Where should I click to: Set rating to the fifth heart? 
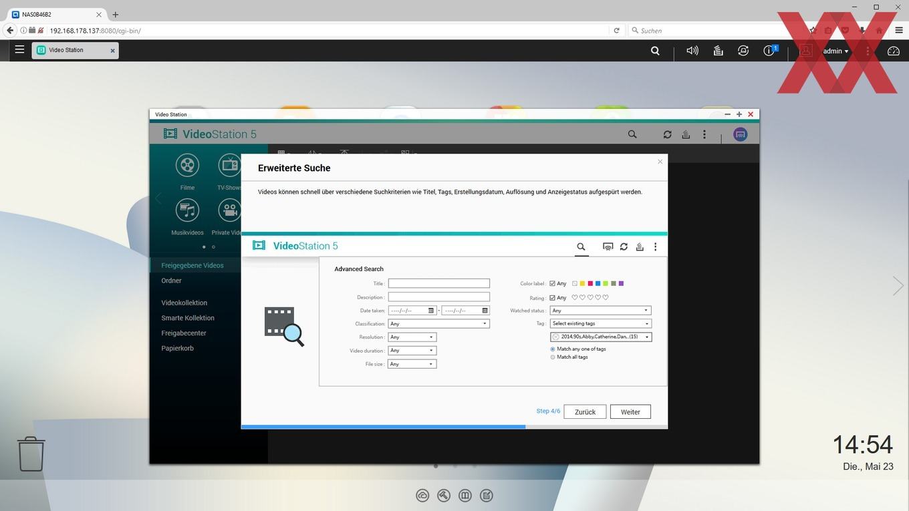pyautogui.click(x=606, y=298)
